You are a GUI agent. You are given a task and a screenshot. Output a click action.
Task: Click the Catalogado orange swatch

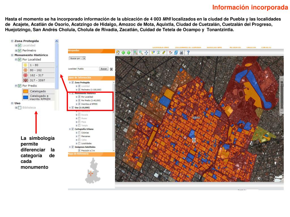click(25, 91)
